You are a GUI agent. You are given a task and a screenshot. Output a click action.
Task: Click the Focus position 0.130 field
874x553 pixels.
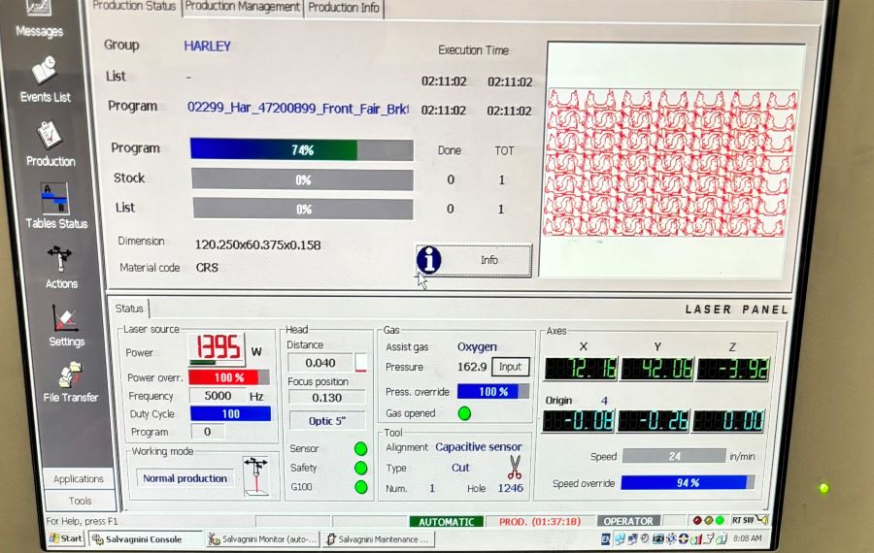pyautogui.click(x=327, y=398)
